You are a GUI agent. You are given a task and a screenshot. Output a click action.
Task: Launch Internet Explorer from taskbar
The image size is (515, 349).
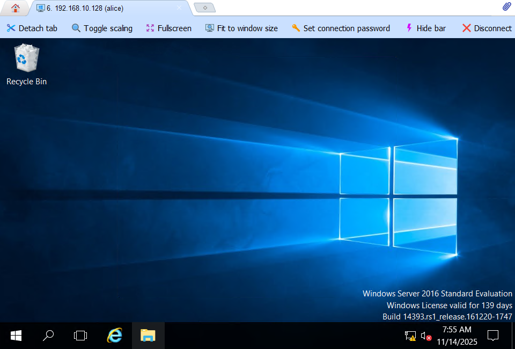[x=115, y=336]
